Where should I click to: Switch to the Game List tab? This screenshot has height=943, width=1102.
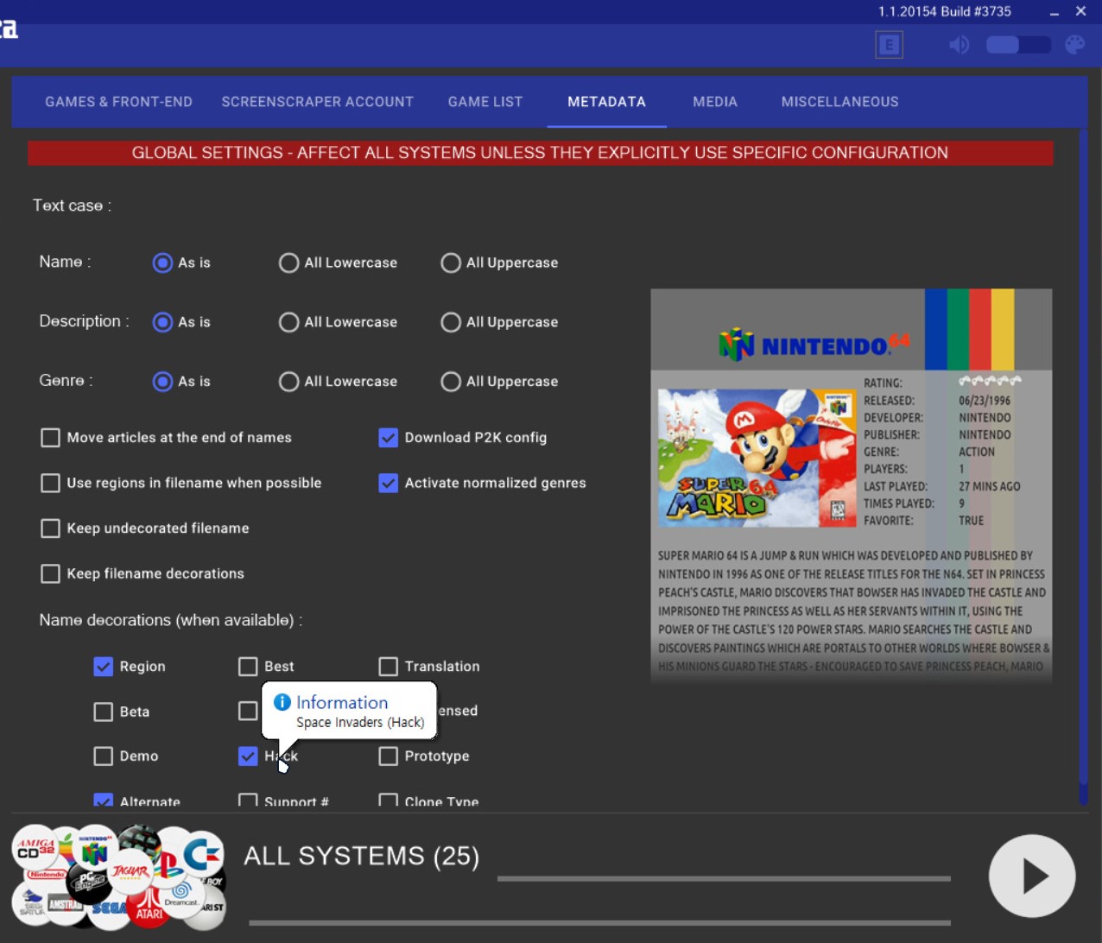click(x=484, y=102)
